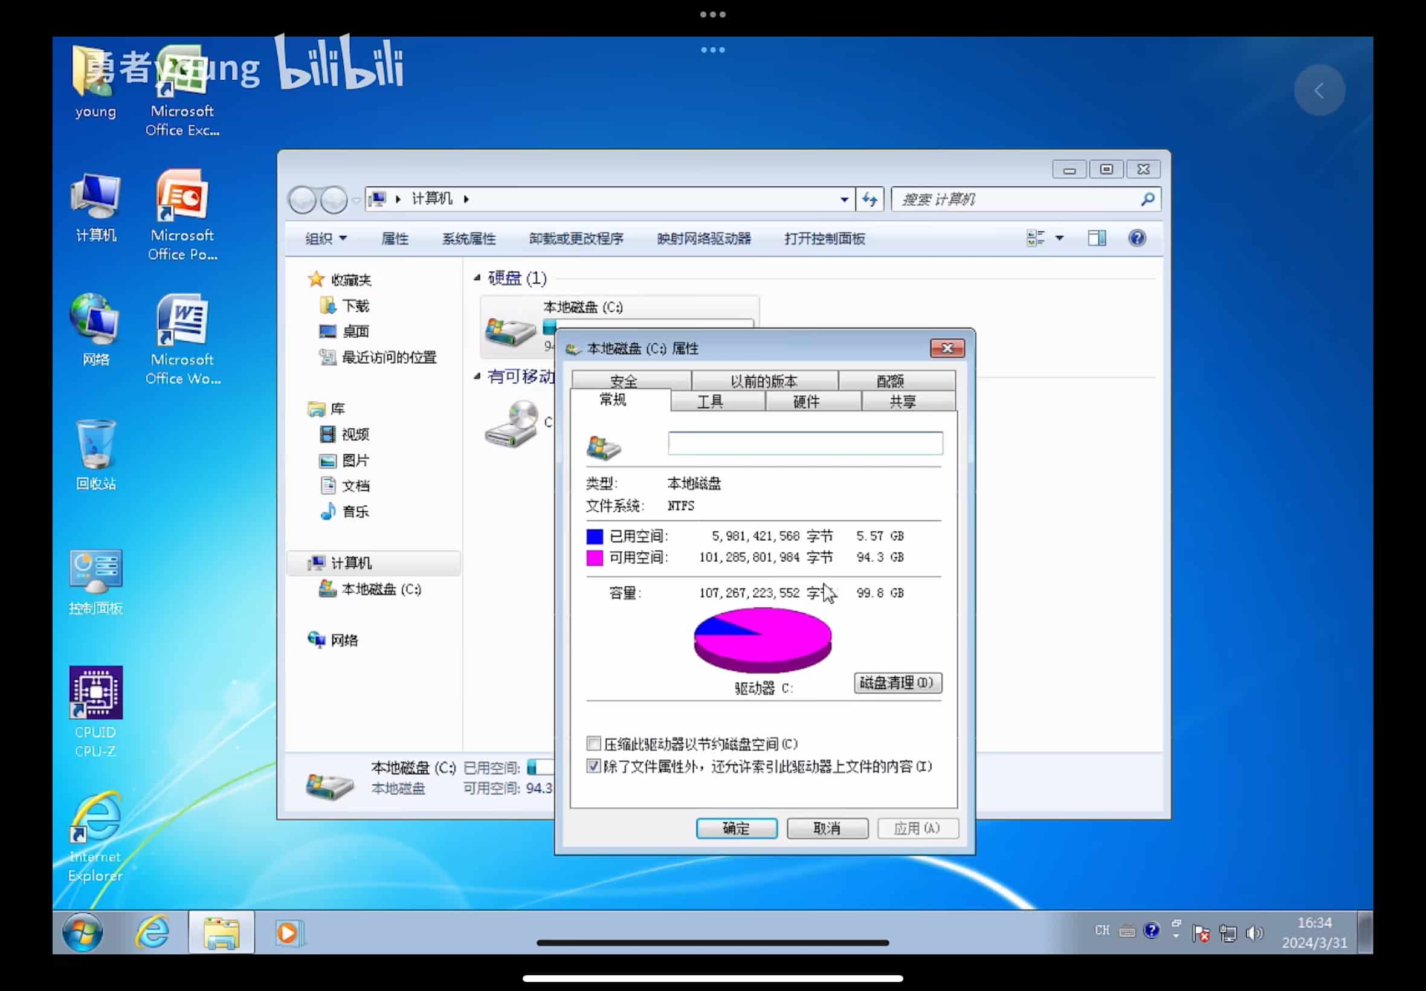The image size is (1426, 991).
Task: Uncheck the 允许索引此驱动器上文件的内容 checkbox
Action: pos(593,766)
